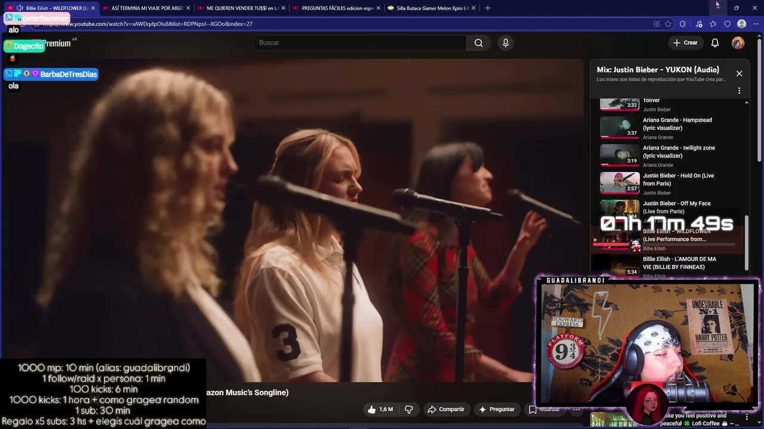Mute the Billie Eilish tab audio icon
Screen dimensions: 764x429
point(20,8)
